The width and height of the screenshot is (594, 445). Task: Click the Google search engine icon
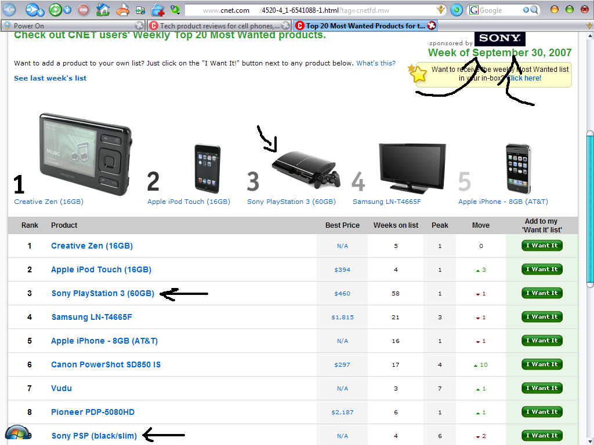point(473,10)
